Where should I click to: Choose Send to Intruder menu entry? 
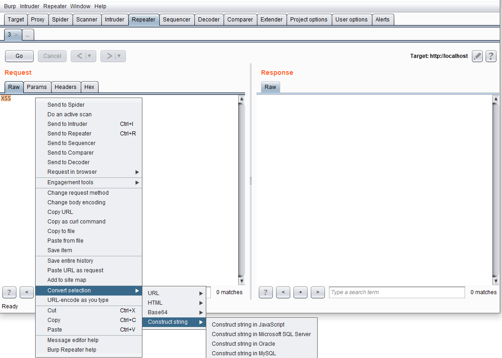(89, 124)
